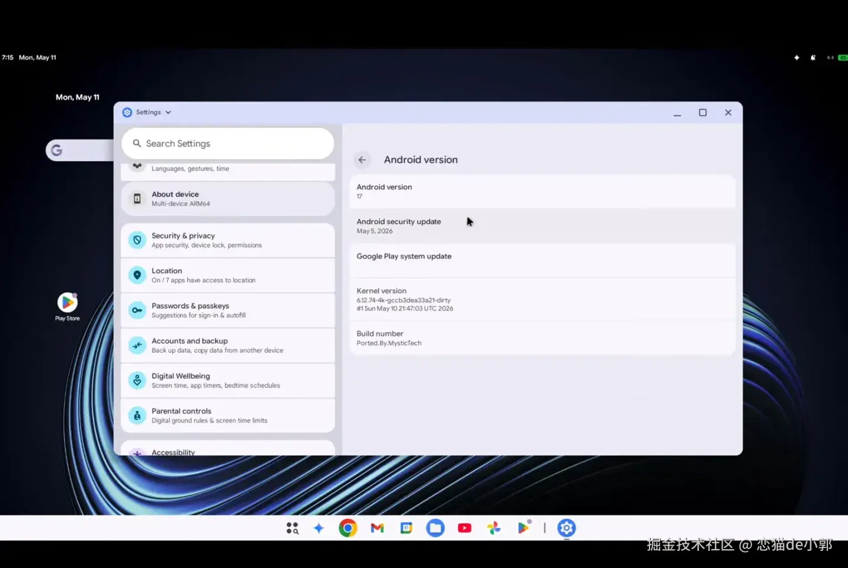848x568 pixels.
Task: Maximize the Settings window
Action: pyautogui.click(x=703, y=113)
